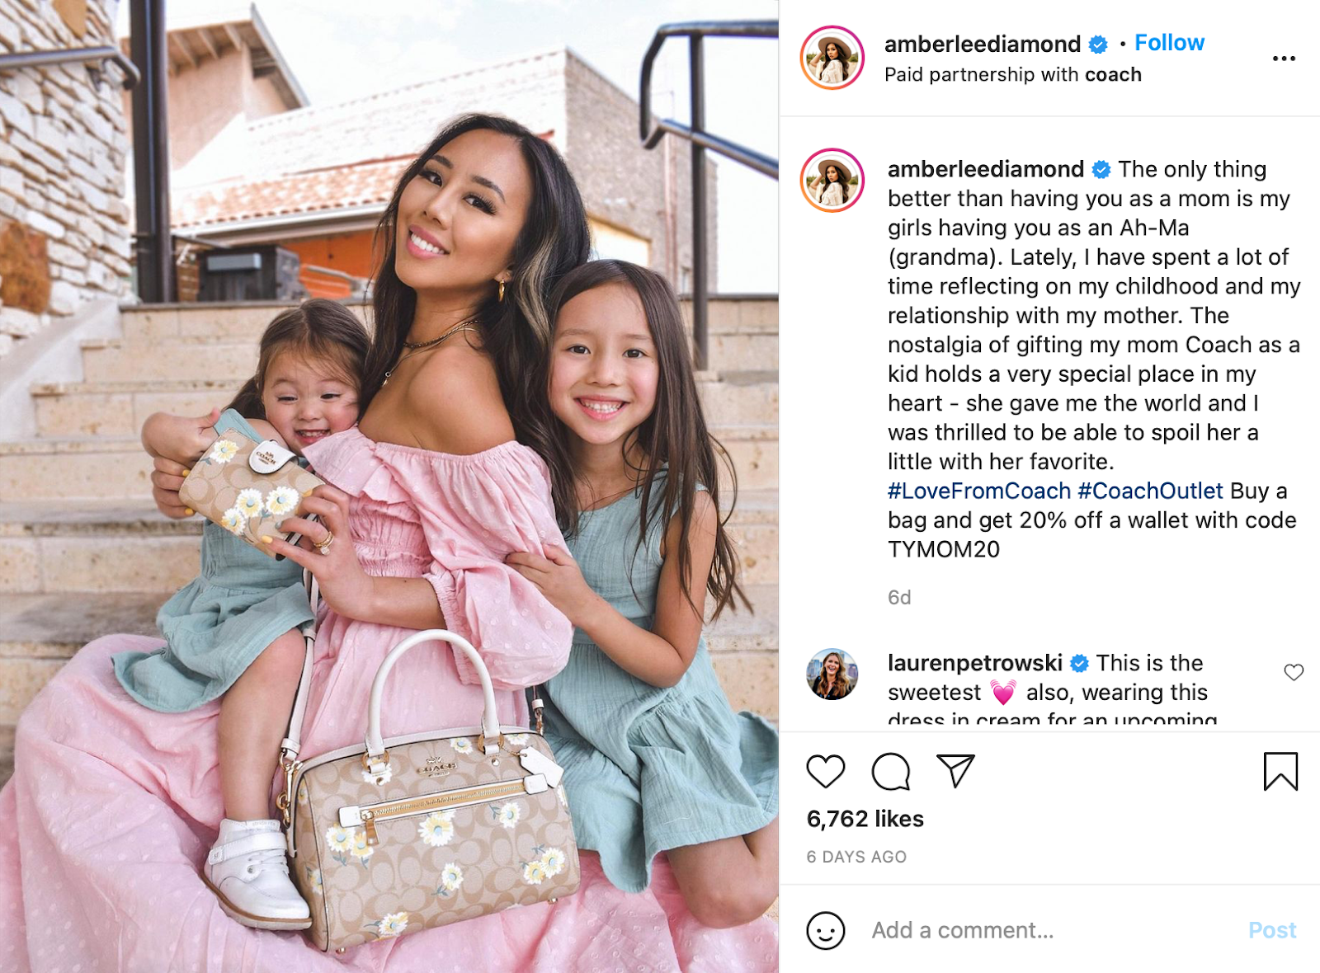Screen dimensions: 1320x973
Task: Open the caption's amberleediamond avatar
Action: pos(832,181)
